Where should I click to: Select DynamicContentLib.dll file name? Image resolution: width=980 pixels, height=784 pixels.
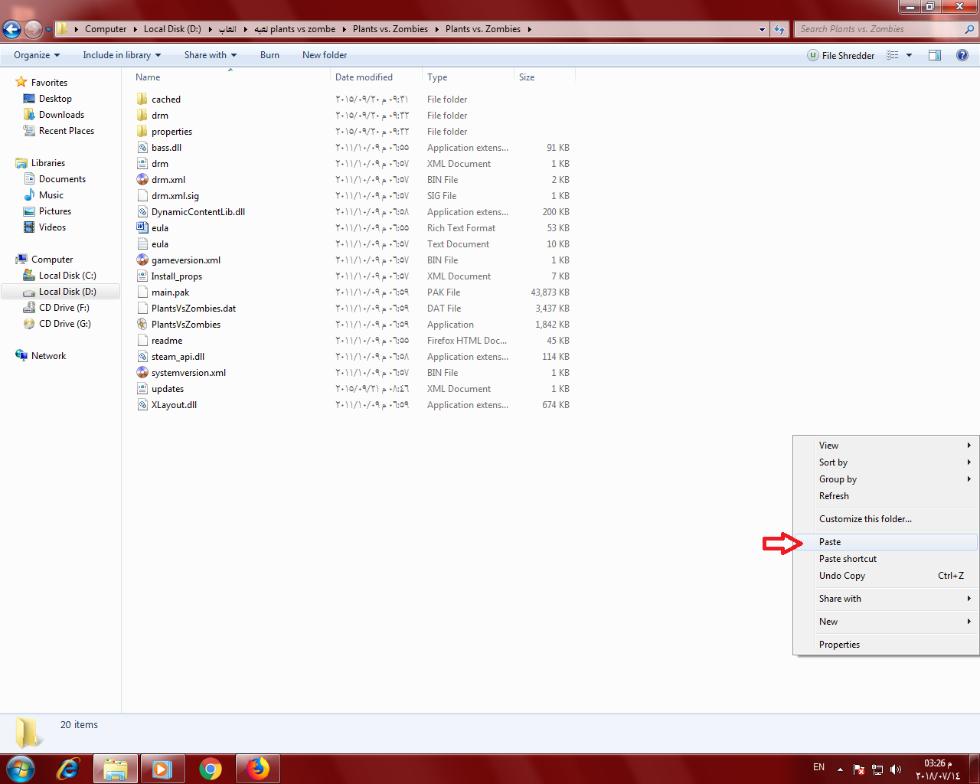click(x=198, y=211)
